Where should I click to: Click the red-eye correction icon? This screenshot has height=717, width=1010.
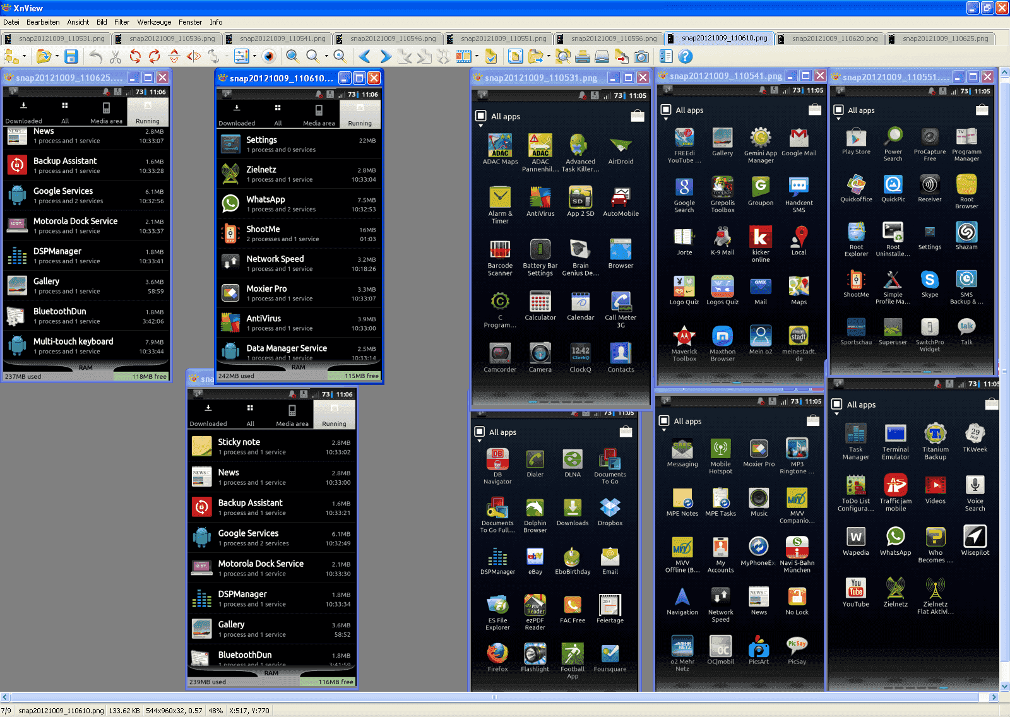coord(270,57)
